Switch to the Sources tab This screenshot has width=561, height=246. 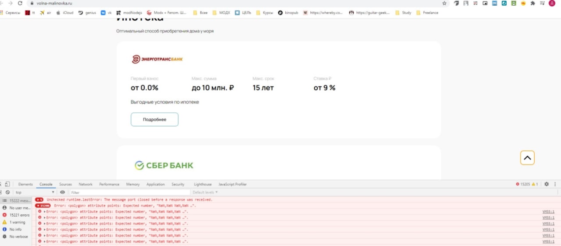click(66, 184)
